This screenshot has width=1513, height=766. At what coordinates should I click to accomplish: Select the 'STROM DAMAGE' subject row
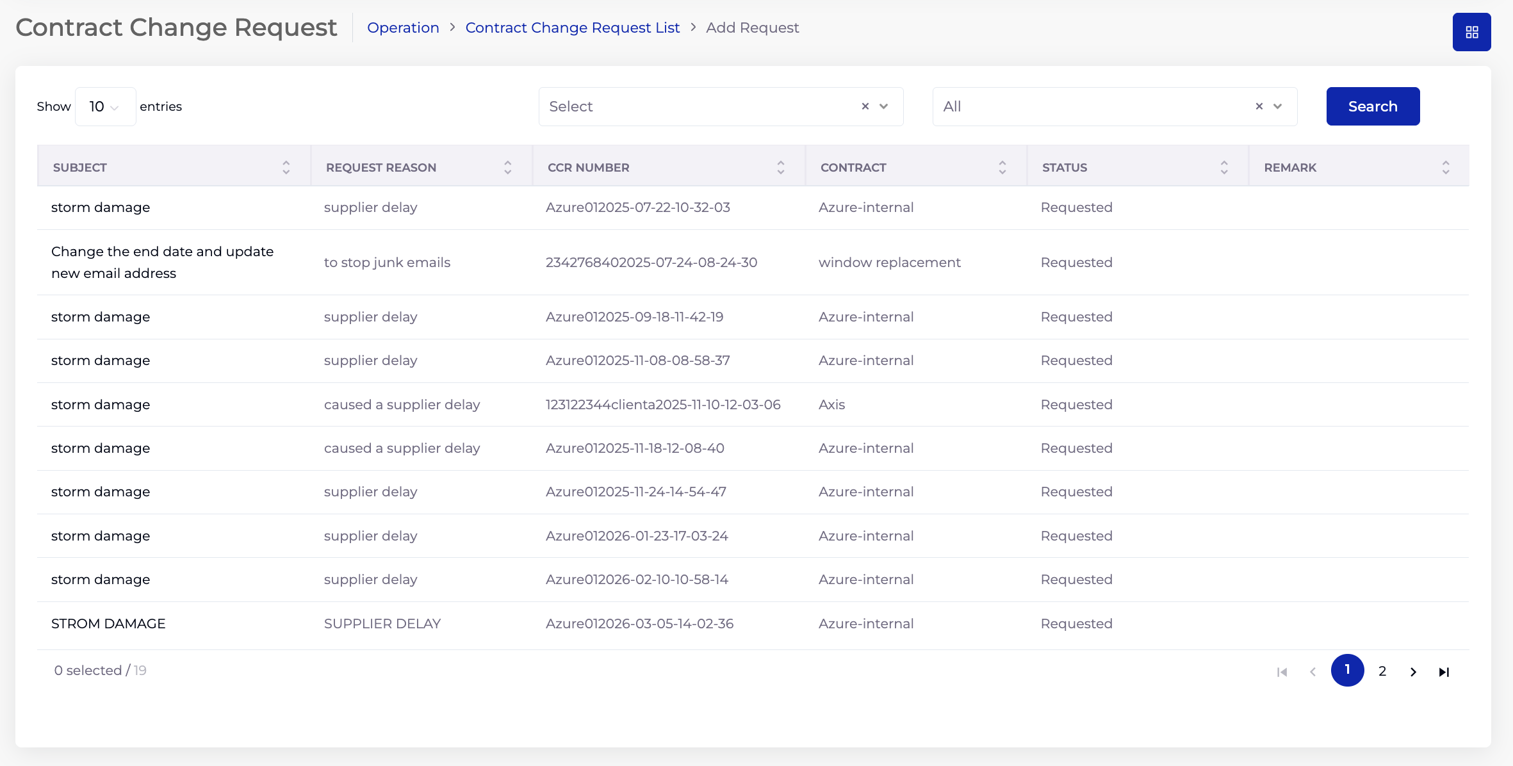click(108, 624)
